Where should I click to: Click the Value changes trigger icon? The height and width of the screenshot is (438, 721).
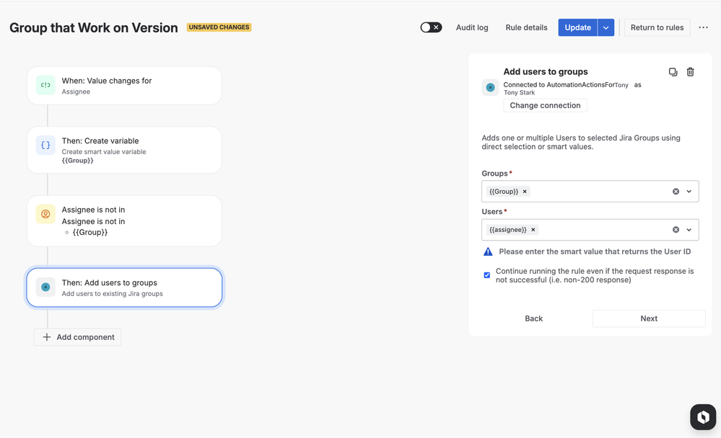(45, 85)
